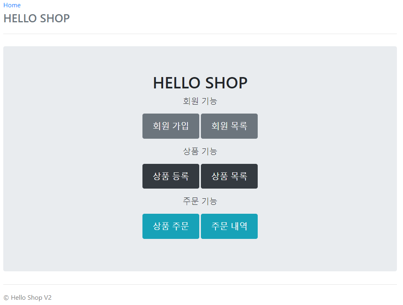The width and height of the screenshot is (403, 305).
Task: Navigate home via the breadcrumb
Action: click(12, 5)
